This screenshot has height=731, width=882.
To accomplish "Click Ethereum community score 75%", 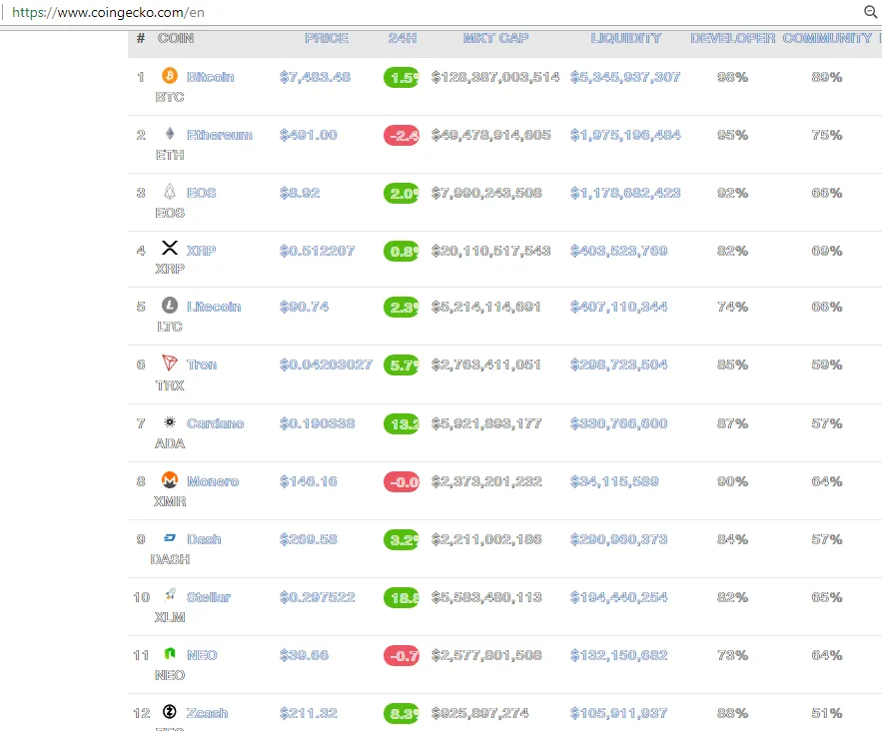I will coord(827,135).
